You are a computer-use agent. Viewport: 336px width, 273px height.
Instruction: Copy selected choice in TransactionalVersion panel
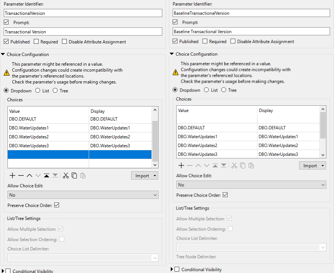(x=74, y=175)
